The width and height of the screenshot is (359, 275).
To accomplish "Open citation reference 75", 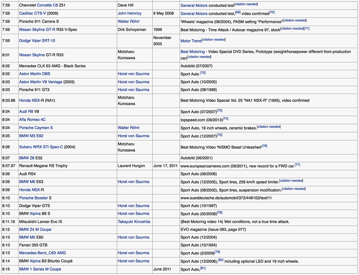I will point(220,135).
